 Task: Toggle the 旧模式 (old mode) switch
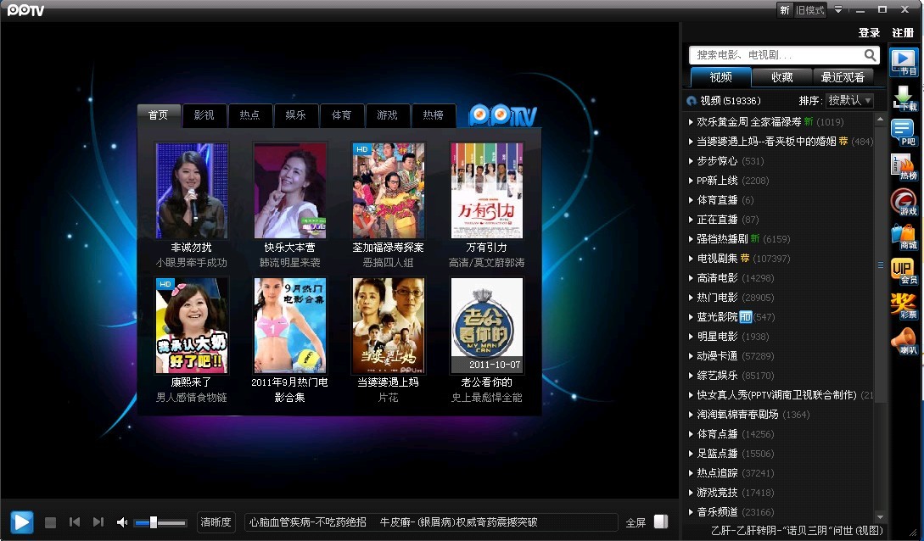(x=810, y=10)
